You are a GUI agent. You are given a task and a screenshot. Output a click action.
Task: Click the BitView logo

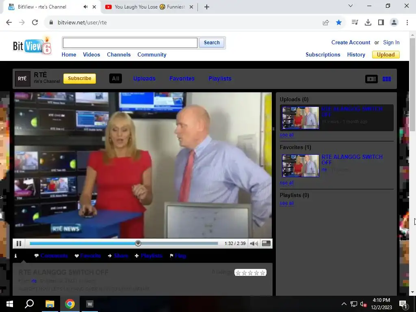coord(32,45)
